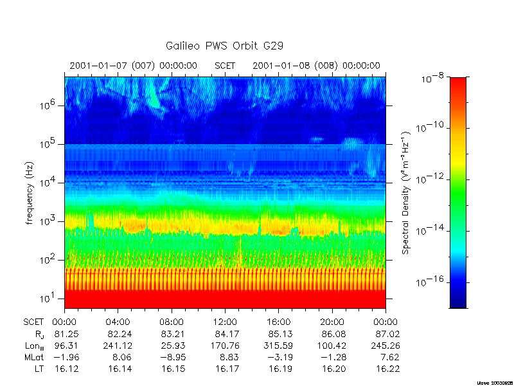Click the MLat row label
Screen dimensions: 514x386
click(x=34, y=357)
